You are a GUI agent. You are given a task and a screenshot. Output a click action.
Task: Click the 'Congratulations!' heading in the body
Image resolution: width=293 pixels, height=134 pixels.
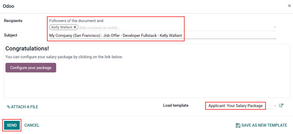[x=27, y=49]
